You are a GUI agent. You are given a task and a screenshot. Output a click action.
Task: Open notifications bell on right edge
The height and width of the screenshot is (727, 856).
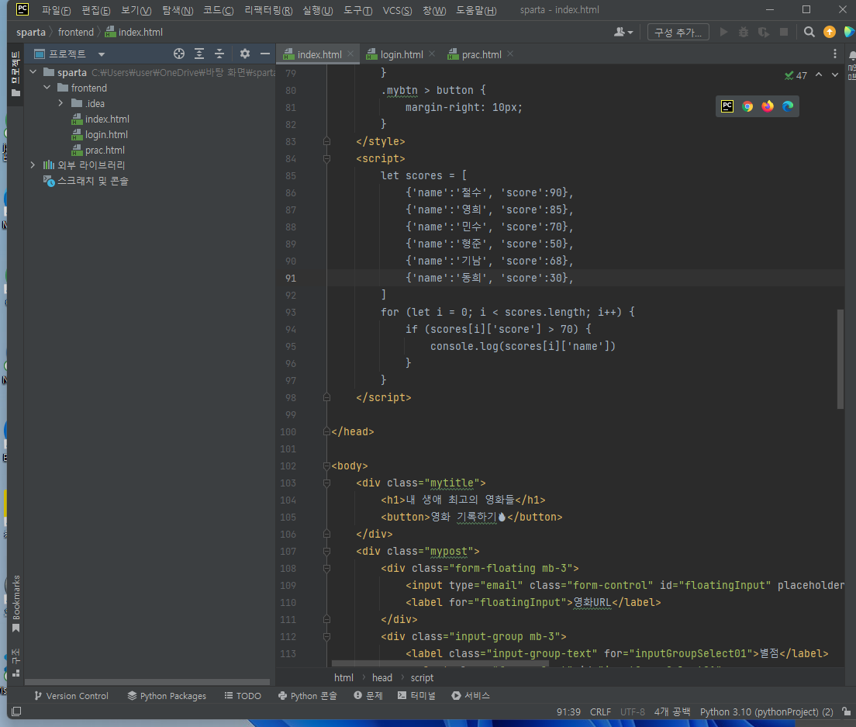point(851,56)
